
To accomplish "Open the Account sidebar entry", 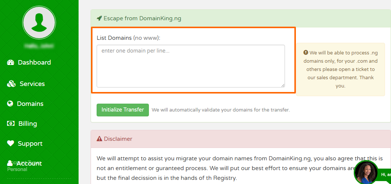I will click(x=24, y=163).
